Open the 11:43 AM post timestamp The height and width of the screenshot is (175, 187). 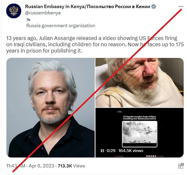[16, 166]
